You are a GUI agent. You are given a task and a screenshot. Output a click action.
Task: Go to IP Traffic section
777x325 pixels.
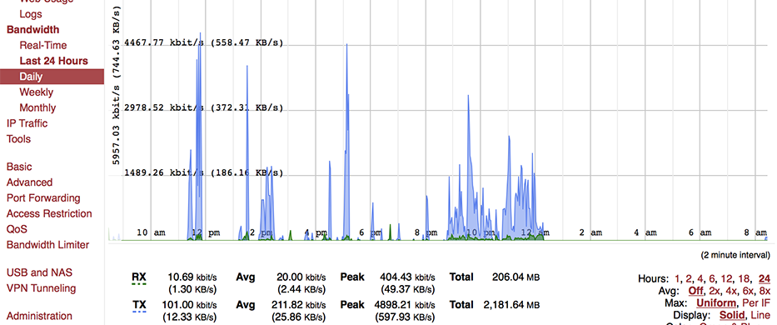27,123
